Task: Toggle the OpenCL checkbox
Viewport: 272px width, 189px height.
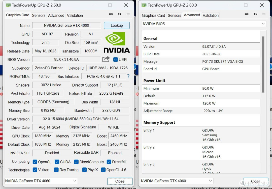Action: click(35, 162)
